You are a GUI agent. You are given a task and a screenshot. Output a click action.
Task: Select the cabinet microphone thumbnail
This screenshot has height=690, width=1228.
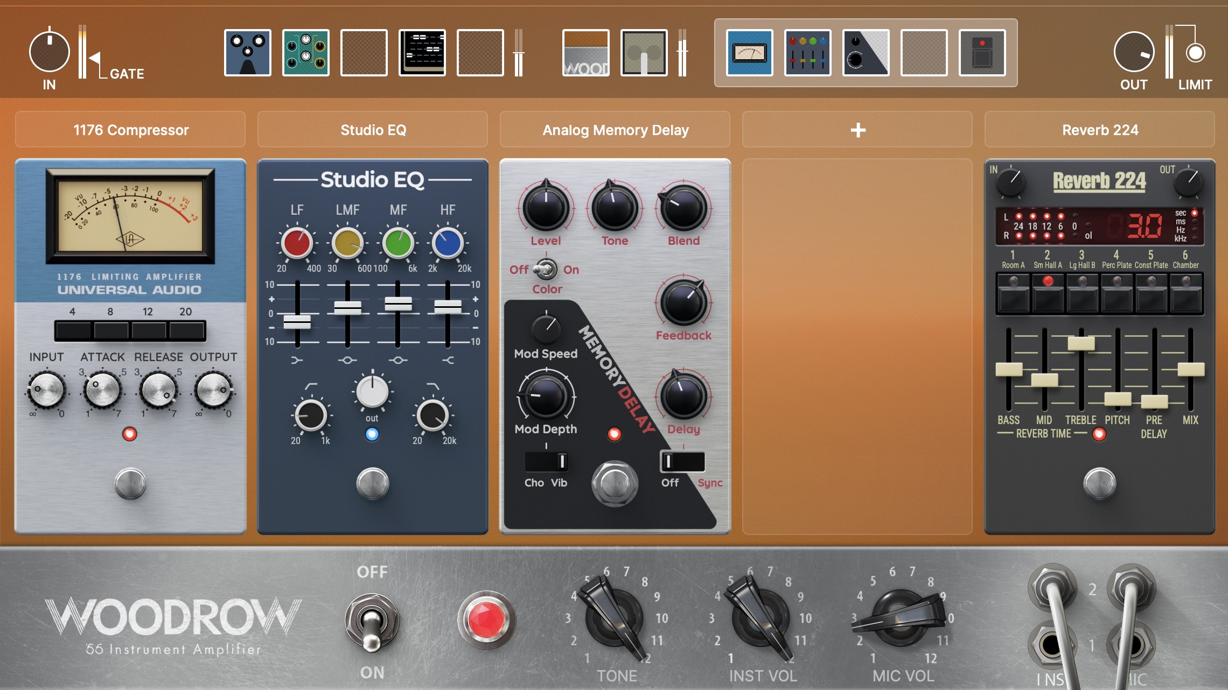pyautogui.click(x=644, y=53)
